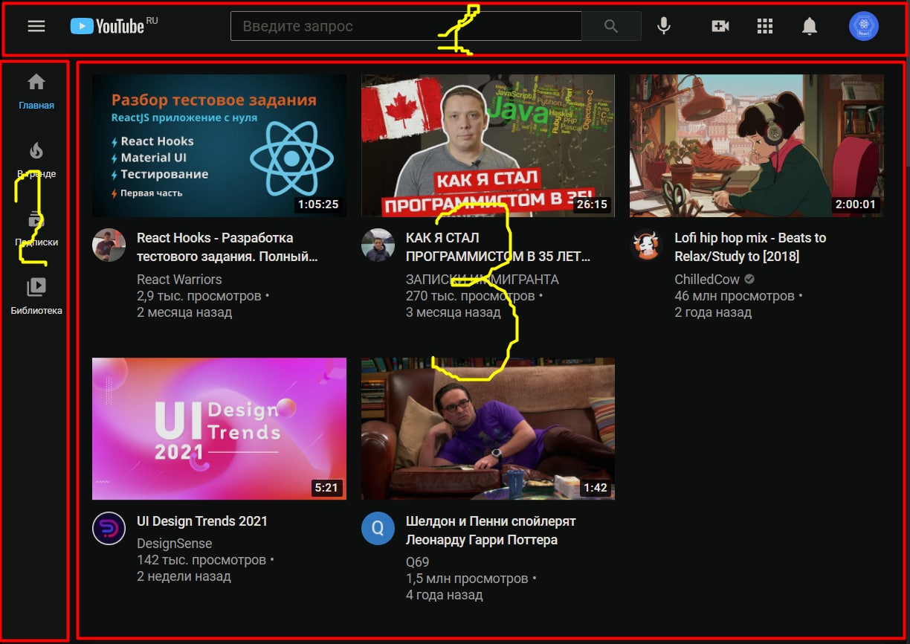The image size is (910, 644).
Task: Click Q69 channel name
Action: pos(418,562)
